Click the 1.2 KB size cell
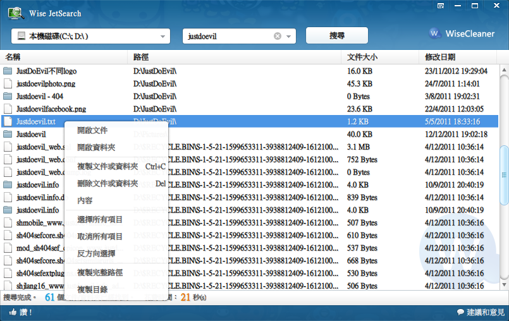509x321 pixels. pyautogui.click(x=357, y=121)
